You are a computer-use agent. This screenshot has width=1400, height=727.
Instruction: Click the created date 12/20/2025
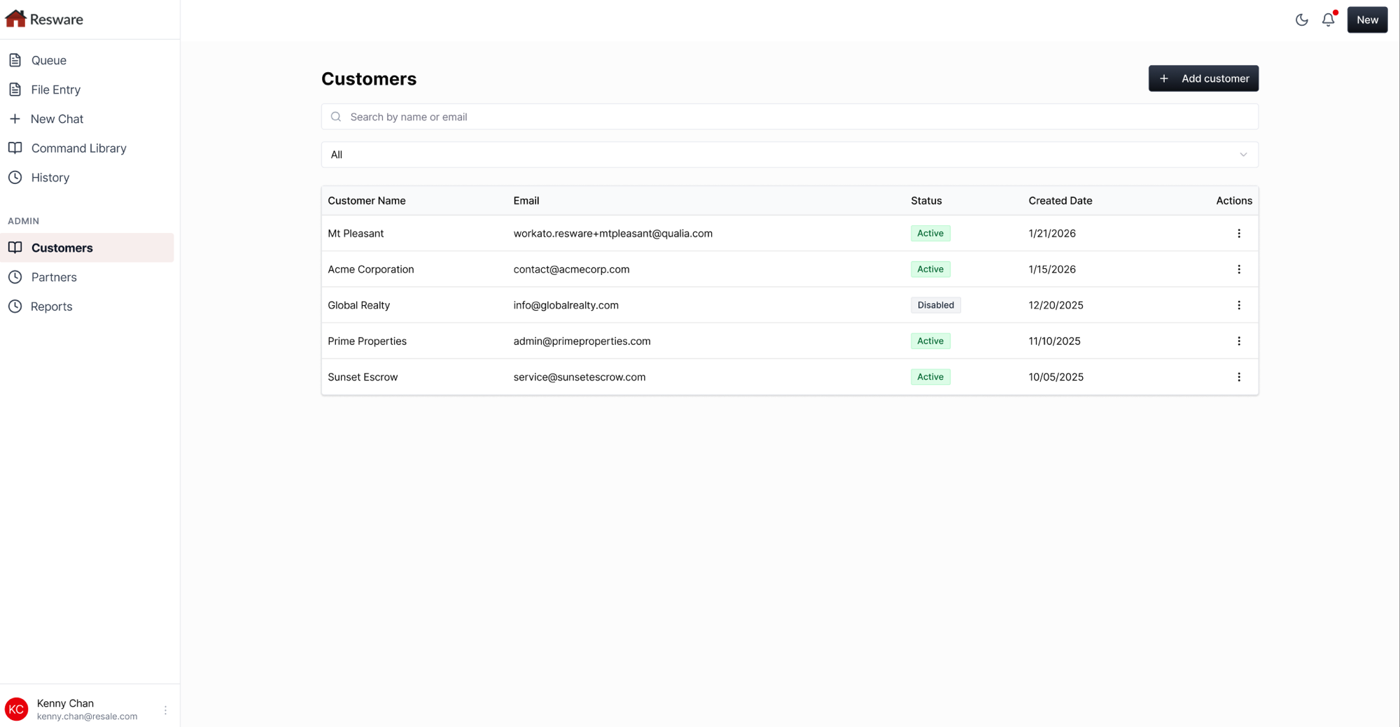tap(1056, 305)
